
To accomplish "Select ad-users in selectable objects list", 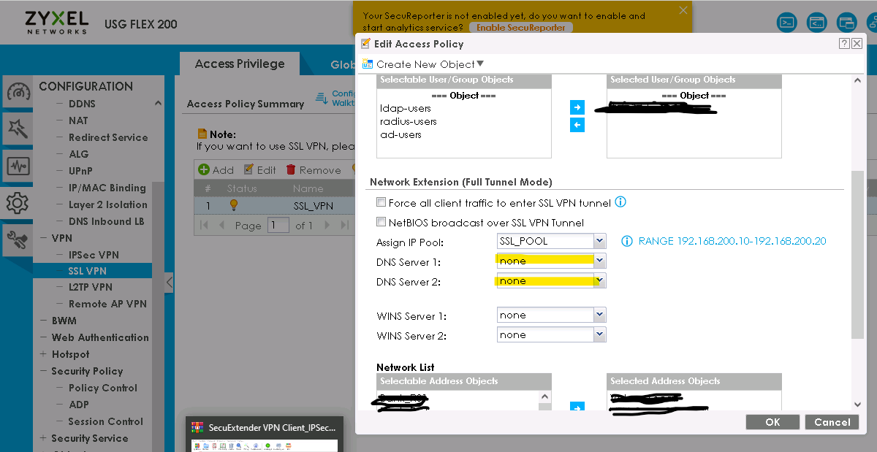I will pos(400,134).
